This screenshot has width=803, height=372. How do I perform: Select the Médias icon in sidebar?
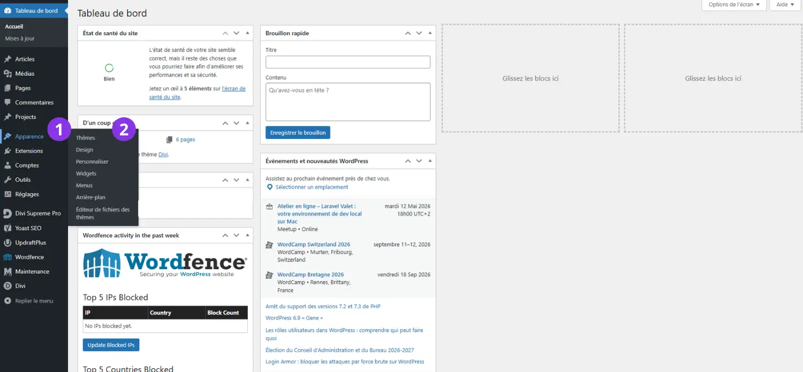7,73
